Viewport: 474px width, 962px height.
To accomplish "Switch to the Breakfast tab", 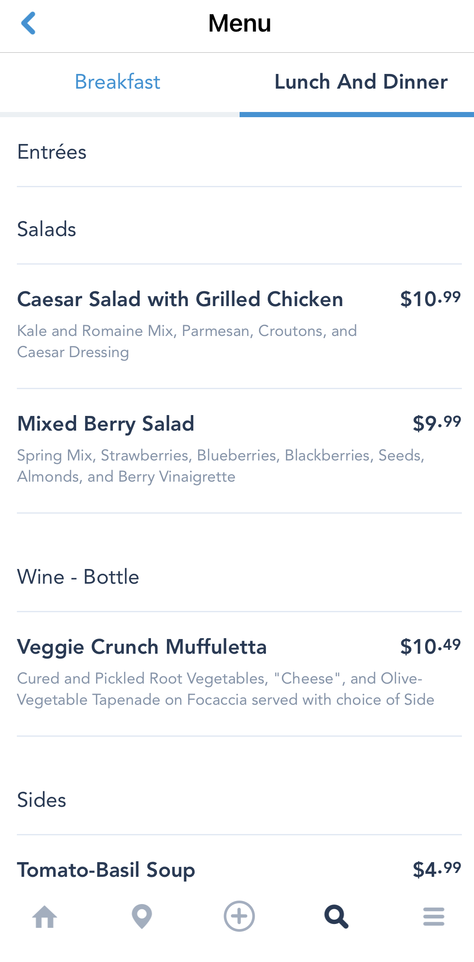I will 118,82.
